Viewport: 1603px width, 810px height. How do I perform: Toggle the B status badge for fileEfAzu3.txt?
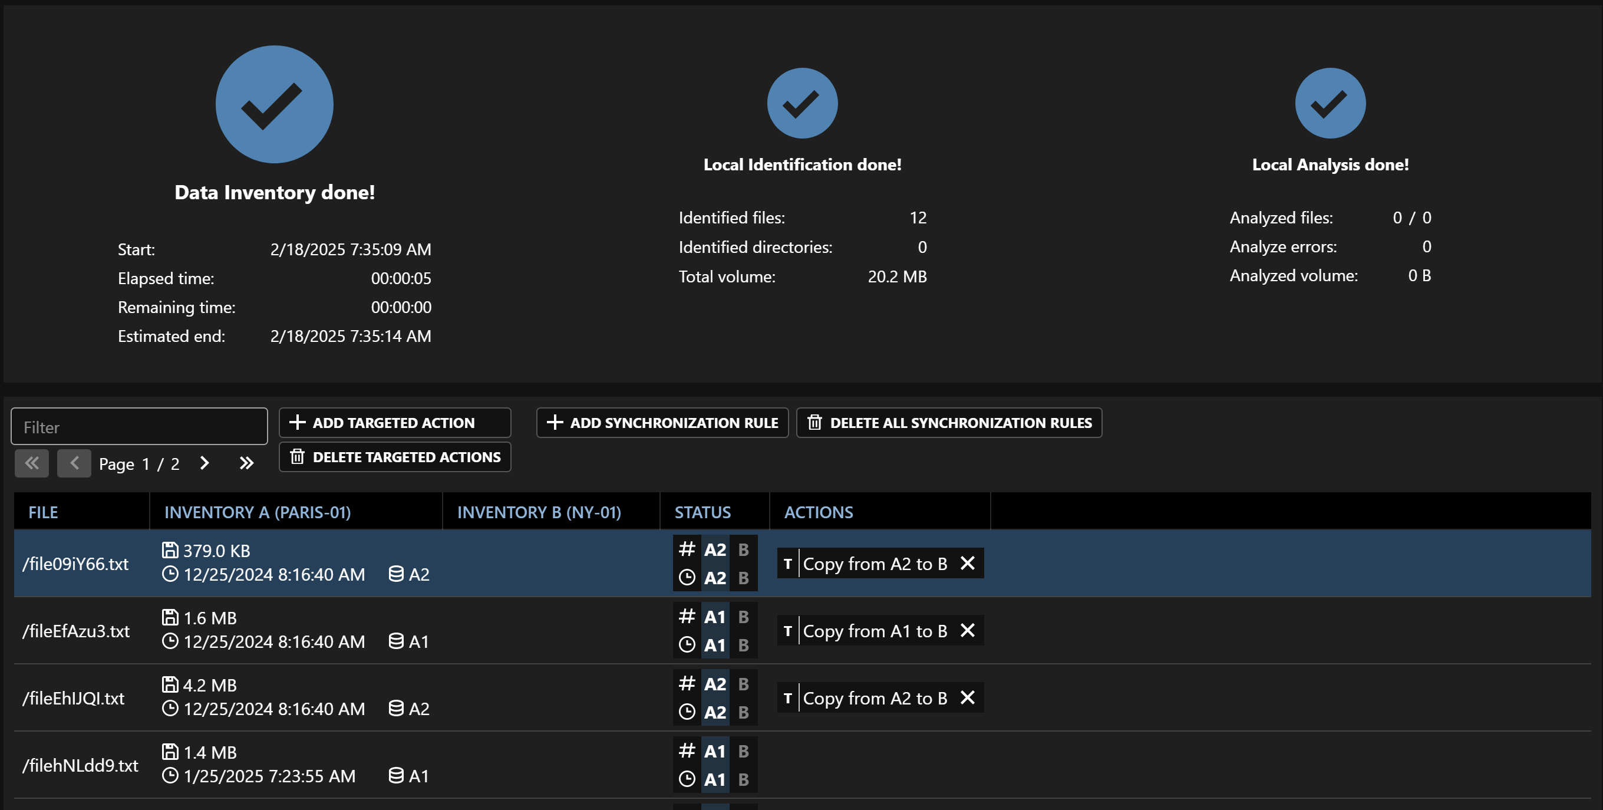pos(743,617)
